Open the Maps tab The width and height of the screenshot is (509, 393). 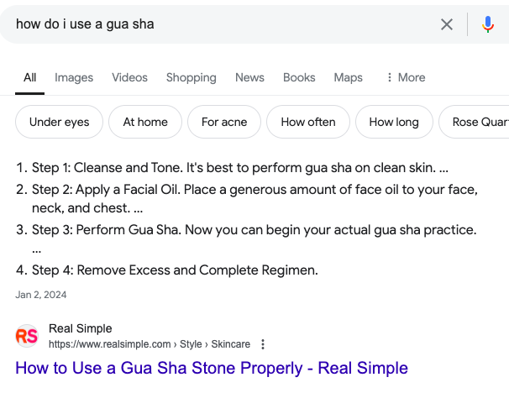pyautogui.click(x=348, y=77)
